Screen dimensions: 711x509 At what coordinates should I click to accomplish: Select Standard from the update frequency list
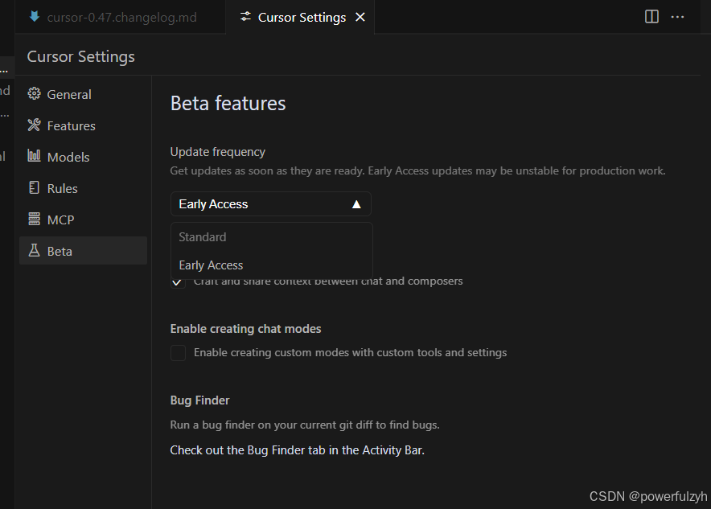coord(203,237)
